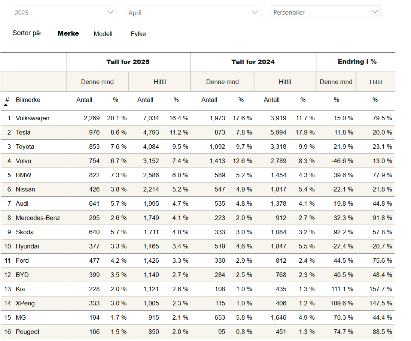Image resolution: width=411 pixels, height=341 pixels.
Task: Click the Toyota brand name
Action: [x=25, y=147]
